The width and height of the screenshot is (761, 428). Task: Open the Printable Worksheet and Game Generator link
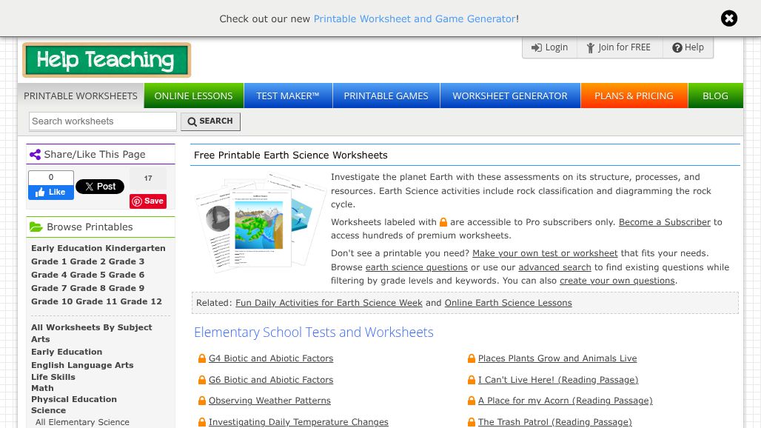tap(415, 19)
